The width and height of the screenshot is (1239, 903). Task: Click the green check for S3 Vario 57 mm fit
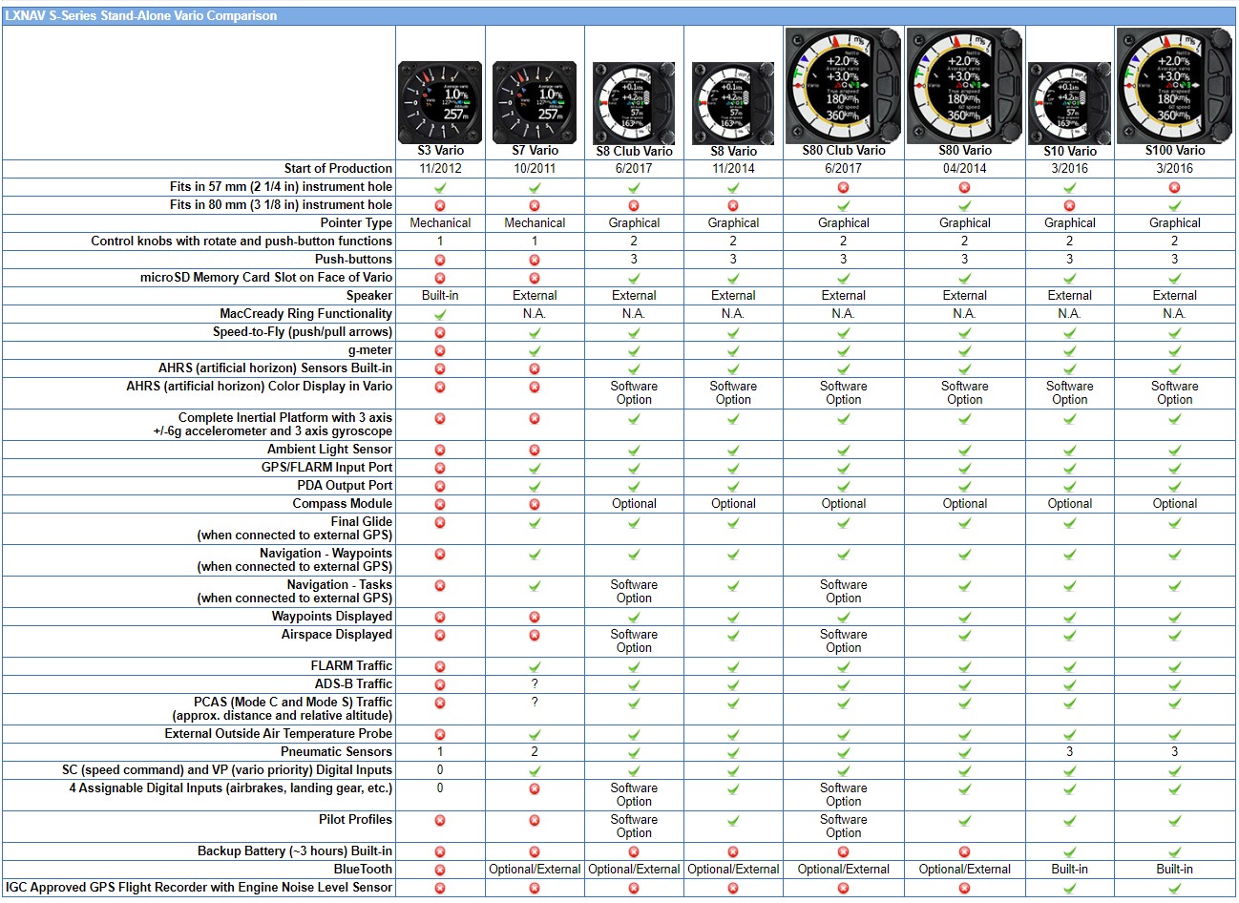(x=440, y=187)
